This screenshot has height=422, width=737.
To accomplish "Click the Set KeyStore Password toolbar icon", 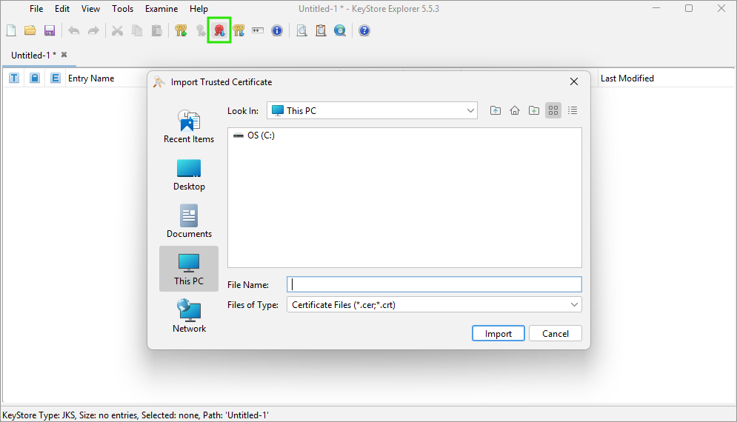I will 258,30.
